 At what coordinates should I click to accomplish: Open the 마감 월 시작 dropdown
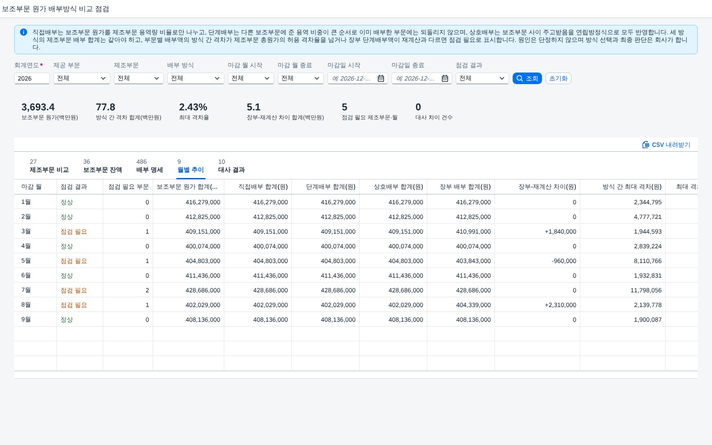tap(251, 78)
